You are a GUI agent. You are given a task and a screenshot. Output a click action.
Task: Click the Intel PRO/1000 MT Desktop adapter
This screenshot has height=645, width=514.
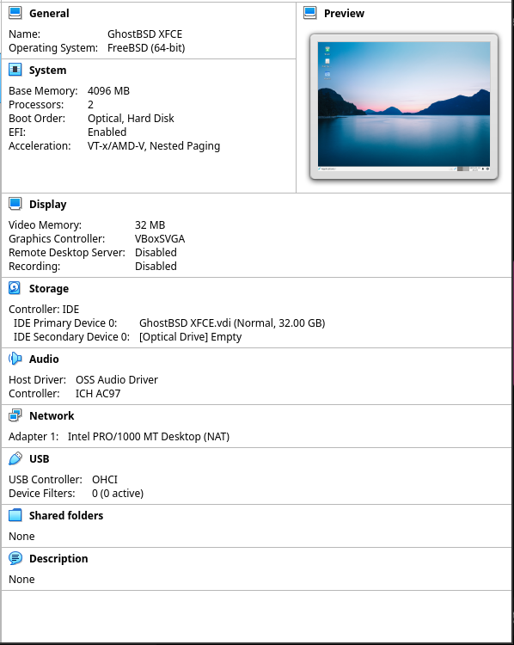click(149, 436)
